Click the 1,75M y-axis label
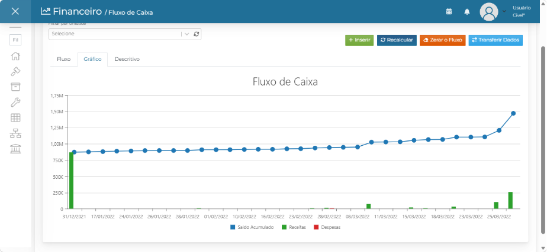This screenshot has width=547, height=252. coord(57,96)
